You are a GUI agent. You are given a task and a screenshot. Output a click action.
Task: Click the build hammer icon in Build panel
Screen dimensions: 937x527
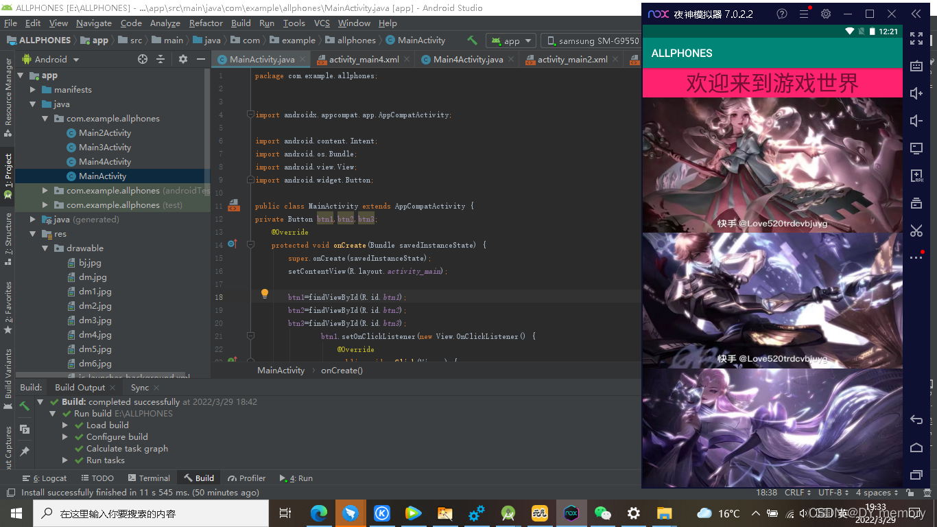pos(25,406)
